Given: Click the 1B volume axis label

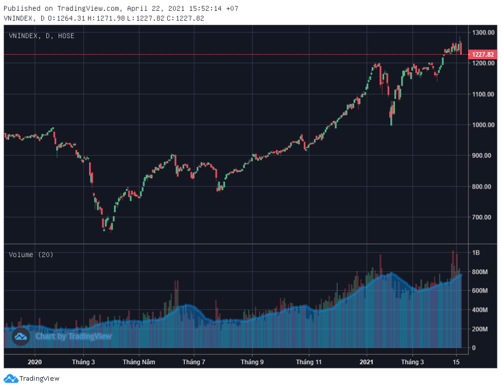Looking at the screenshot, I should click(477, 252).
